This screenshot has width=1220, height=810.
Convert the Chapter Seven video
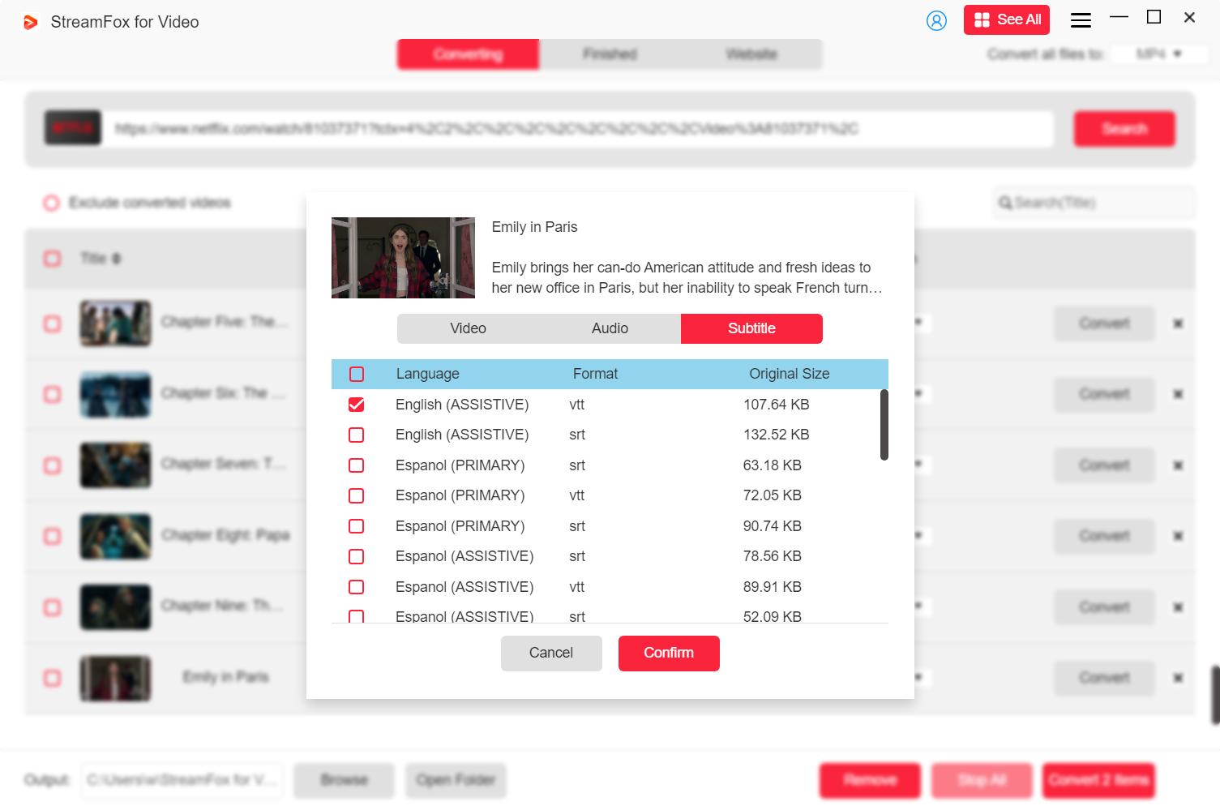click(1104, 465)
